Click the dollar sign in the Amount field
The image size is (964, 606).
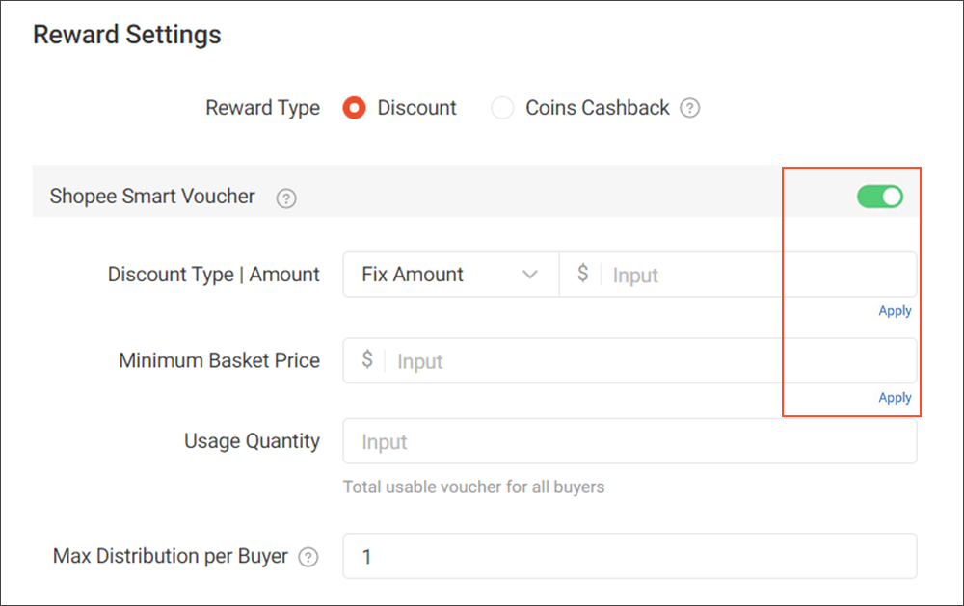click(x=582, y=275)
